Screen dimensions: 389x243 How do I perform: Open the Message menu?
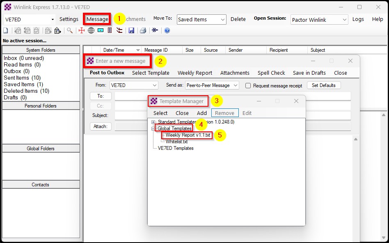(x=97, y=19)
